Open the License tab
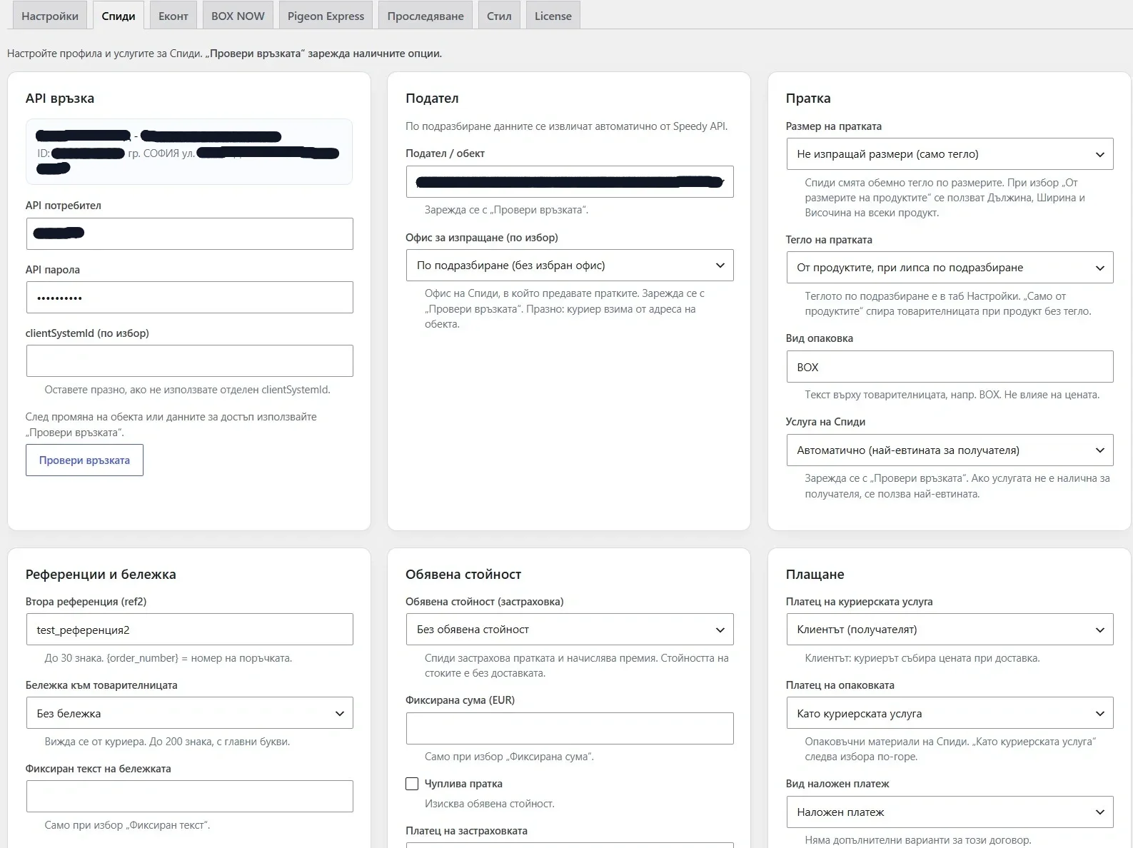The width and height of the screenshot is (1133, 848). 553,16
